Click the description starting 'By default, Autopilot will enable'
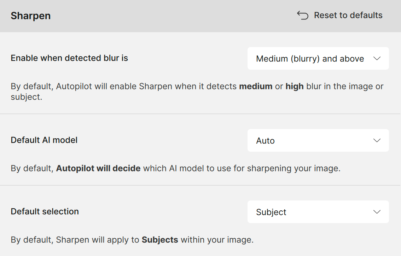 (x=141, y=87)
